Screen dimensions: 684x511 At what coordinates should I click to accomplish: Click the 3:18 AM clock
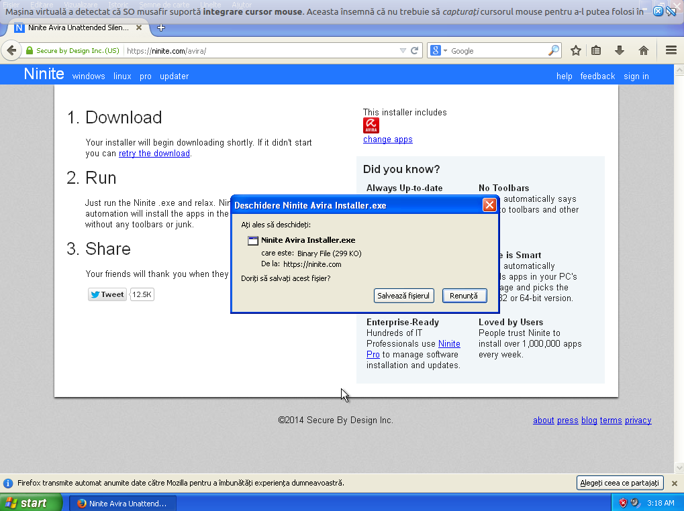661,503
